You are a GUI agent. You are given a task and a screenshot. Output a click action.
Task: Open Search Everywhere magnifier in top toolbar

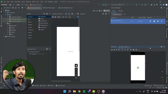[x=161, y=5]
